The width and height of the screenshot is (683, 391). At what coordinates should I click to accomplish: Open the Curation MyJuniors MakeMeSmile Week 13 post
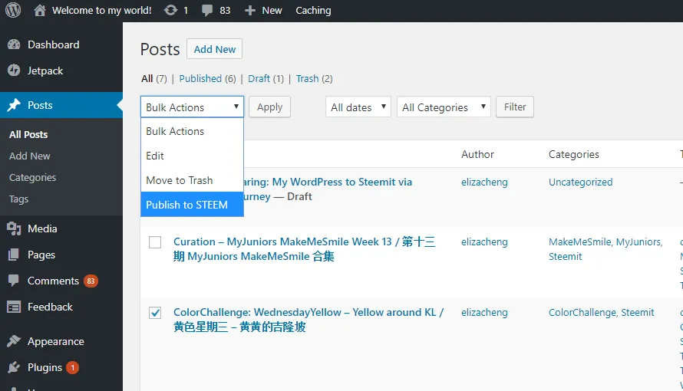304,248
